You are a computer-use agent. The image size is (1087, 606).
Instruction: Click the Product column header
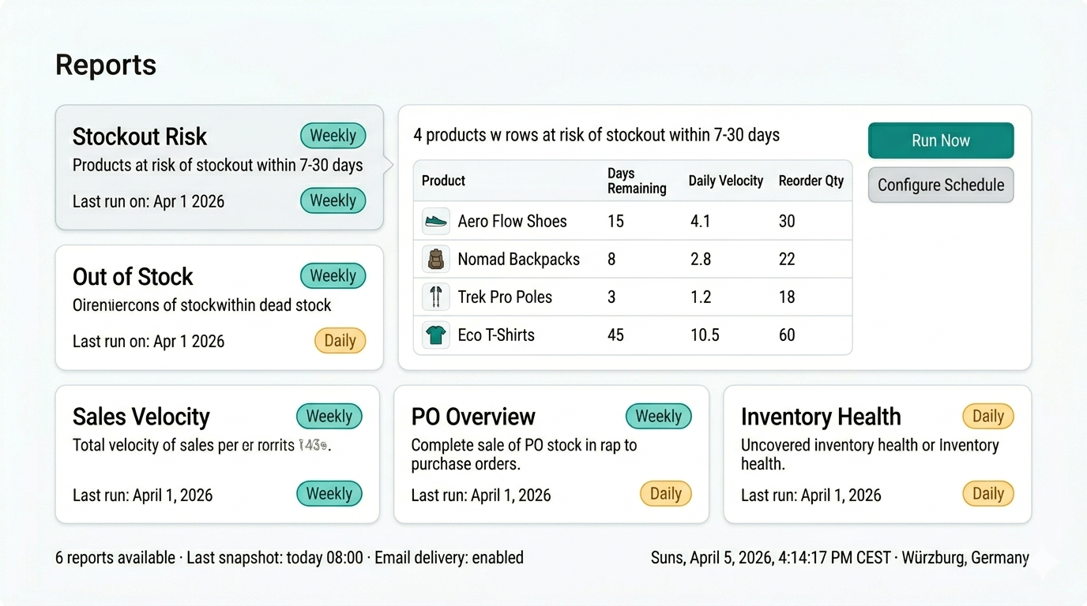[x=443, y=181]
